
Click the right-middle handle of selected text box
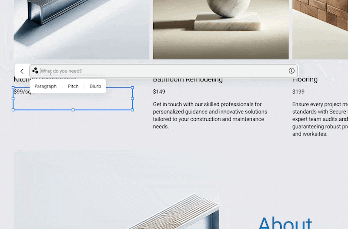(132, 99)
